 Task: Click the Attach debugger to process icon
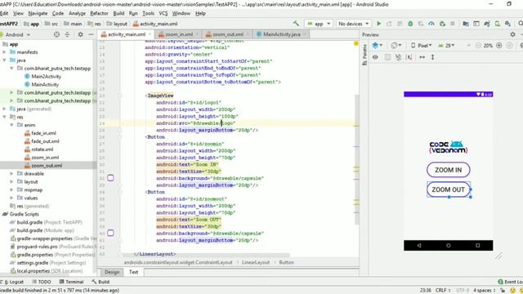tap(442, 24)
